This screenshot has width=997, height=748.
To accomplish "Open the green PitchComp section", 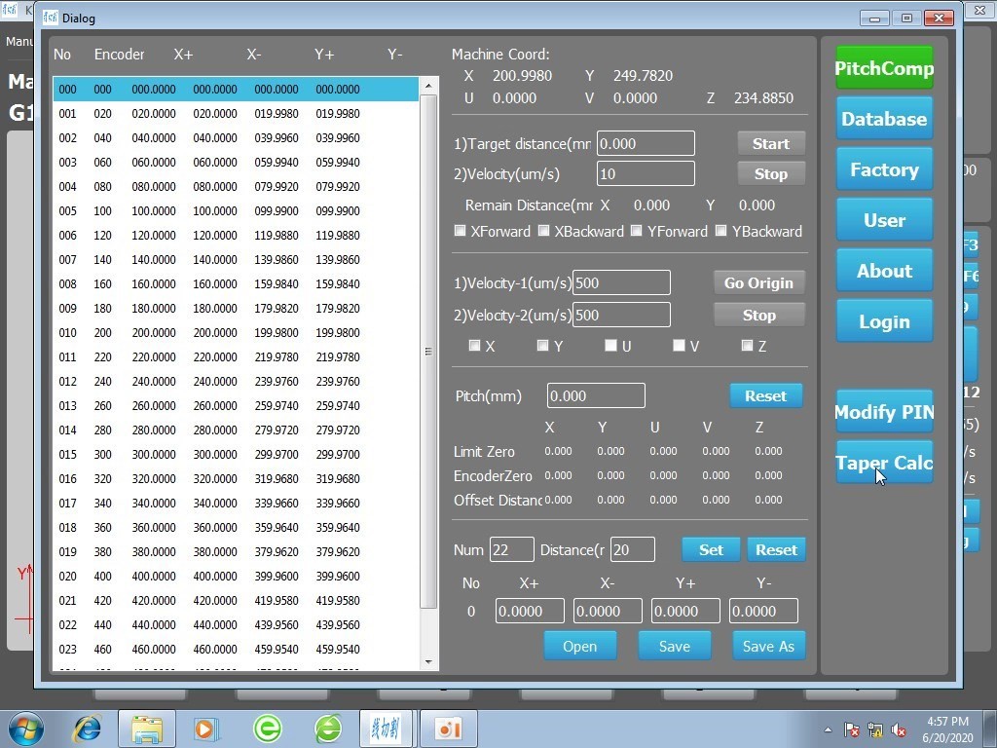I will (x=884, y=69).
